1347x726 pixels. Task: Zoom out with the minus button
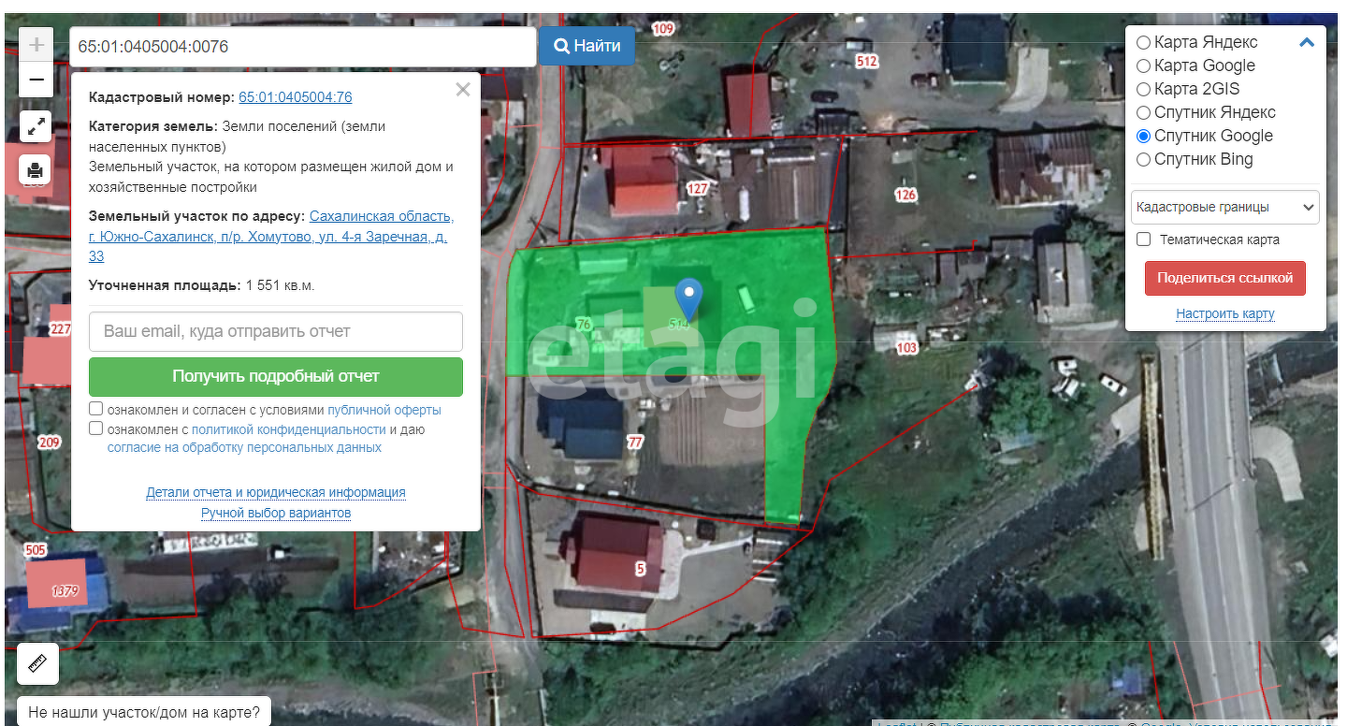[x=36, y=80]
